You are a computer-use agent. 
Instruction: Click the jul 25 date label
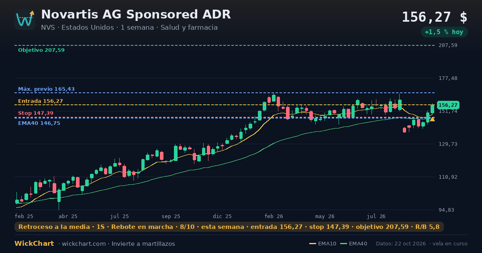[x=120, y=216]
